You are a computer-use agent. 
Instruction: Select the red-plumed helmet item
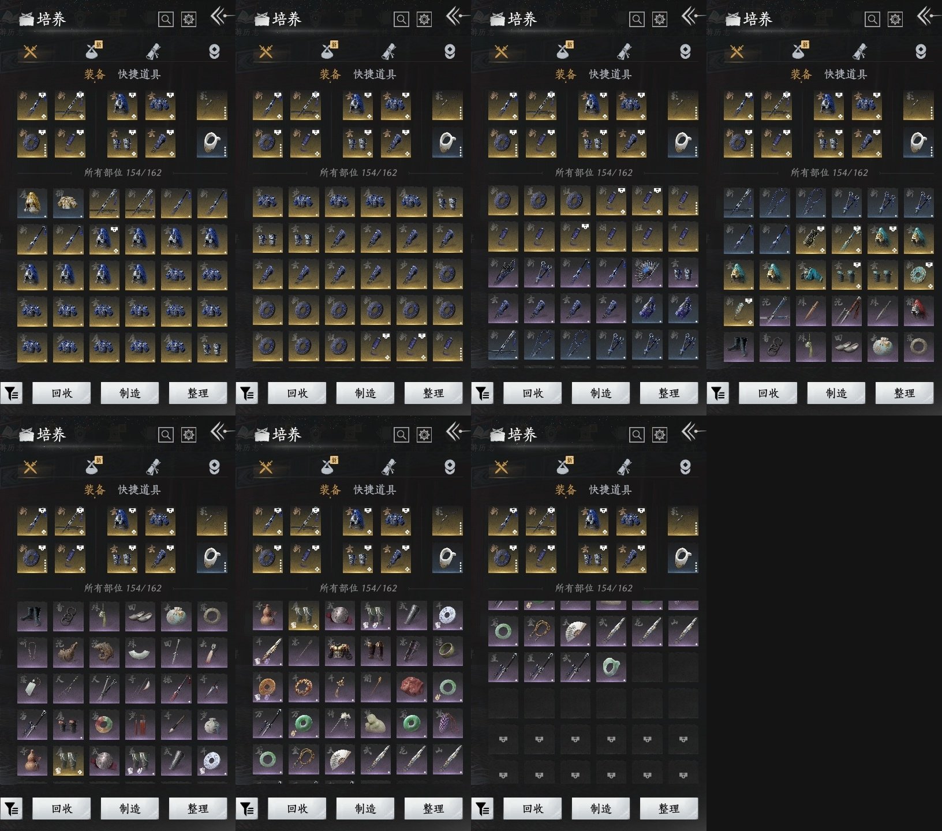(x=918, y=310)
